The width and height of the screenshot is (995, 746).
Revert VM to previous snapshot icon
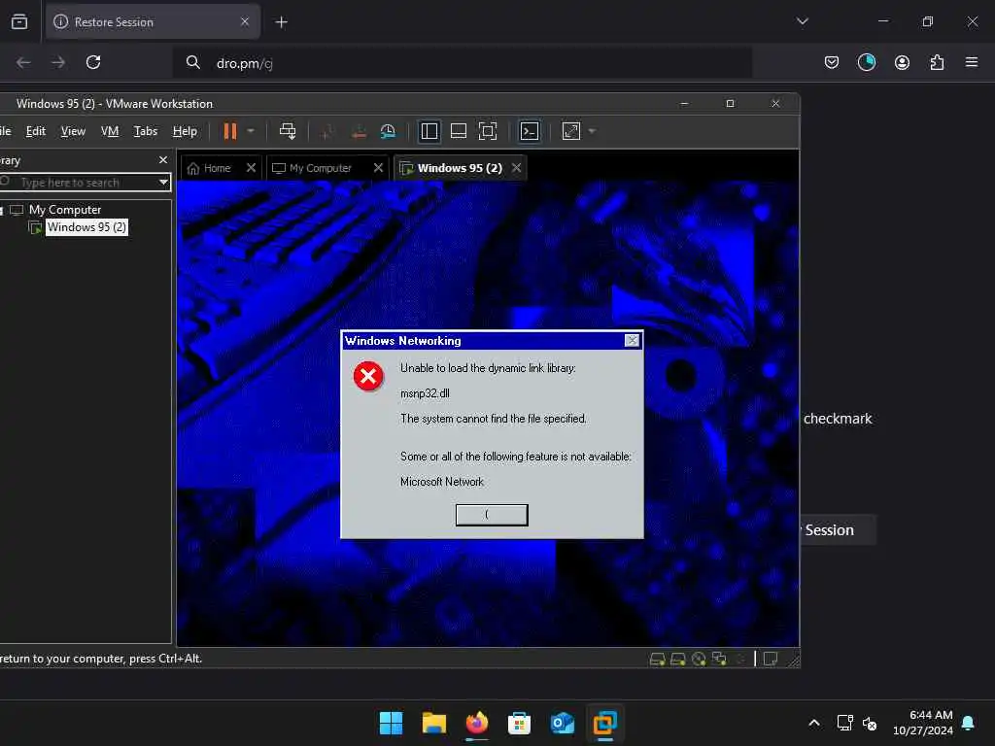click(x=359, y=131)
